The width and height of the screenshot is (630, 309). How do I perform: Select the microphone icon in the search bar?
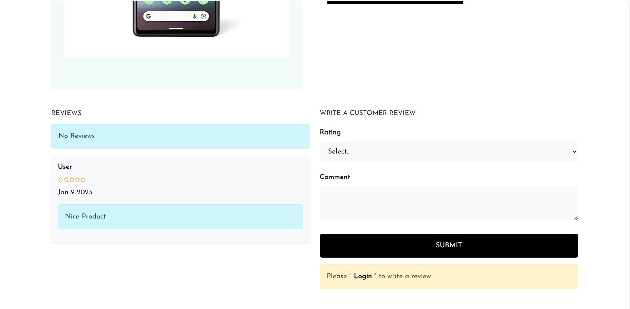click(195, 17)
